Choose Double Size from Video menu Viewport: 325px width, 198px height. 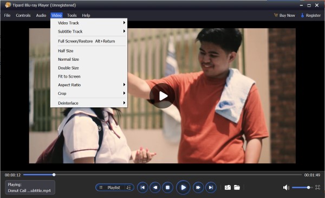pyautogui.click(x=89, y=68)
